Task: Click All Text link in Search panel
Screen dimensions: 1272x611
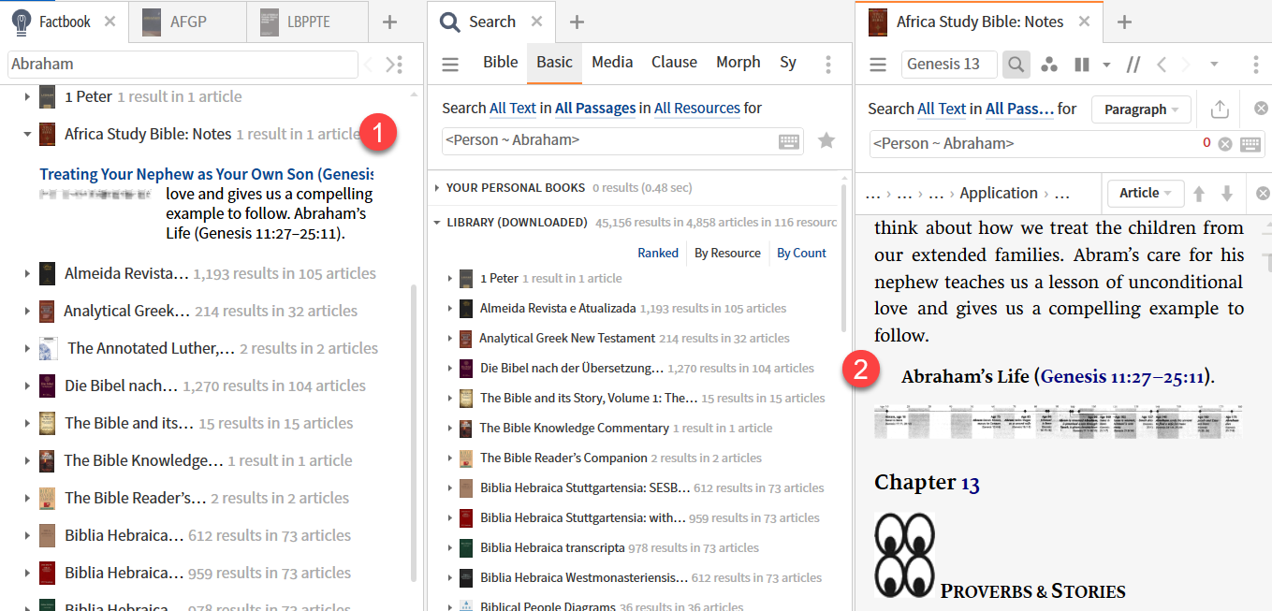Action: coord(513,109)
